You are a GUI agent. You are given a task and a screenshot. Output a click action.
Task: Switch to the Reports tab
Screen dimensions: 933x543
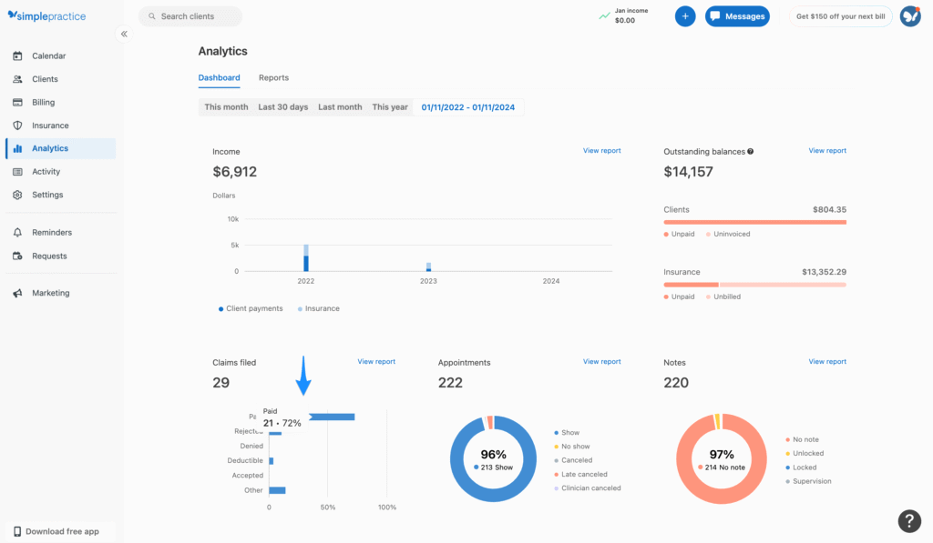273,77
